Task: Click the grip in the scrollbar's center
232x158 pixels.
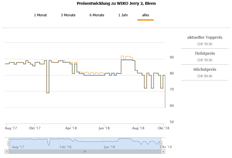Action: (x=85, y=152)
